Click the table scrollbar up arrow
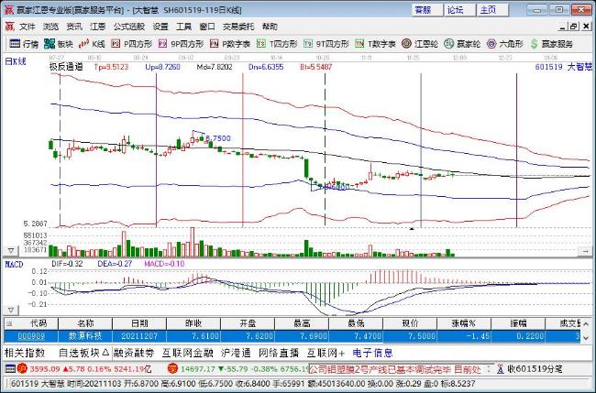596x393 pixels. [x=586, y=323]
